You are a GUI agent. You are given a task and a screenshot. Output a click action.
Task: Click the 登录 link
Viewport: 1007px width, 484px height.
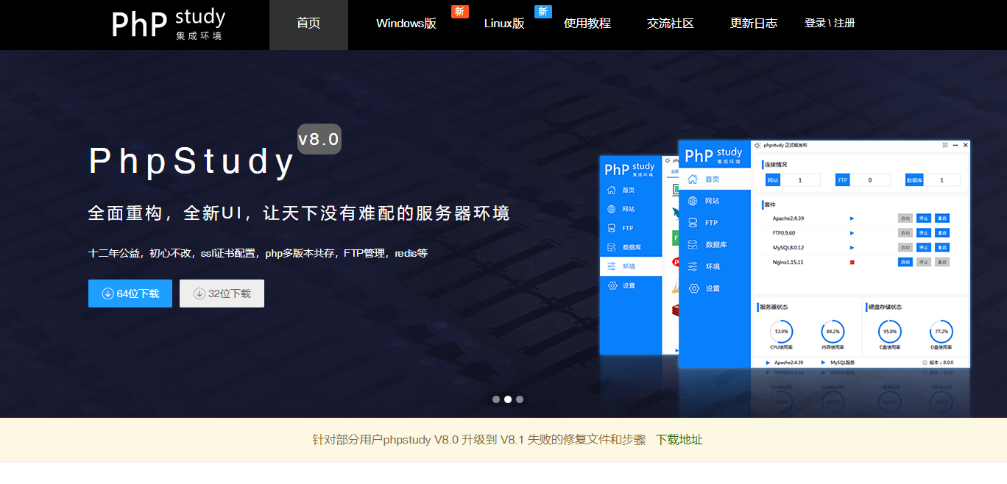point(815,24)
